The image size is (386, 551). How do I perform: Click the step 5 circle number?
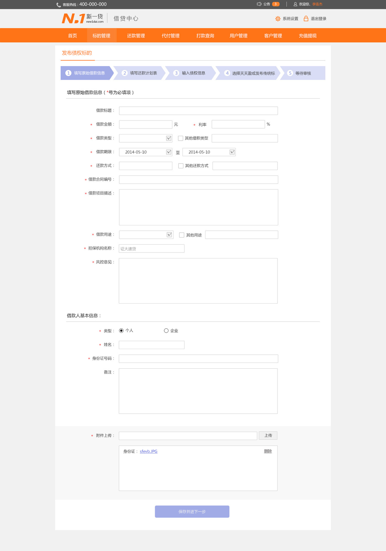click(x=290, y=73)
